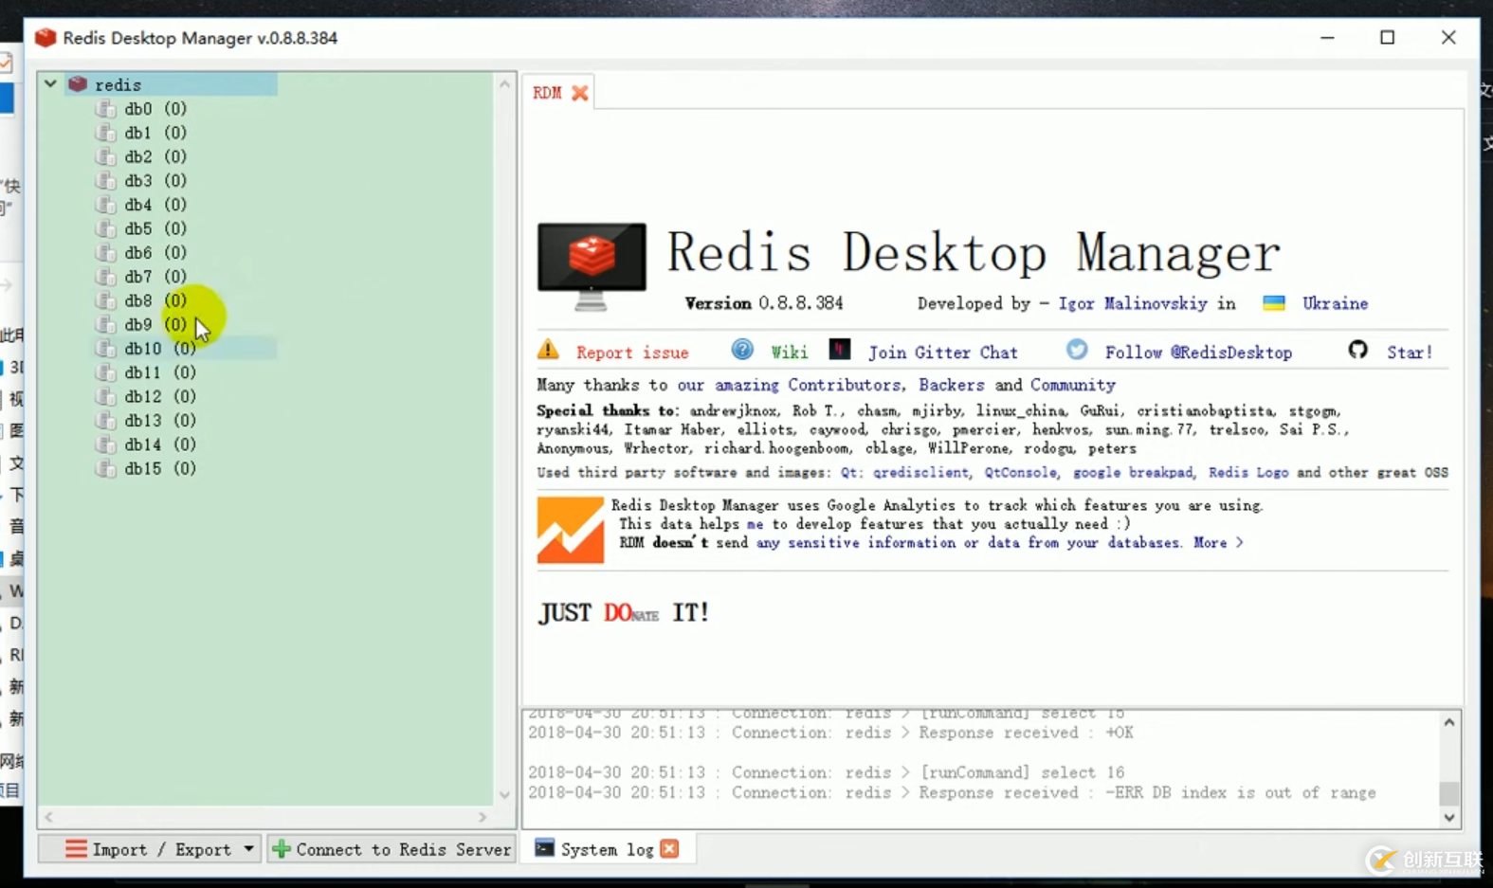The image size is (1493, 888).
Task: Open the Import / Export dropdown arrow
Action: pyautogui.click(x=248, y=849)
